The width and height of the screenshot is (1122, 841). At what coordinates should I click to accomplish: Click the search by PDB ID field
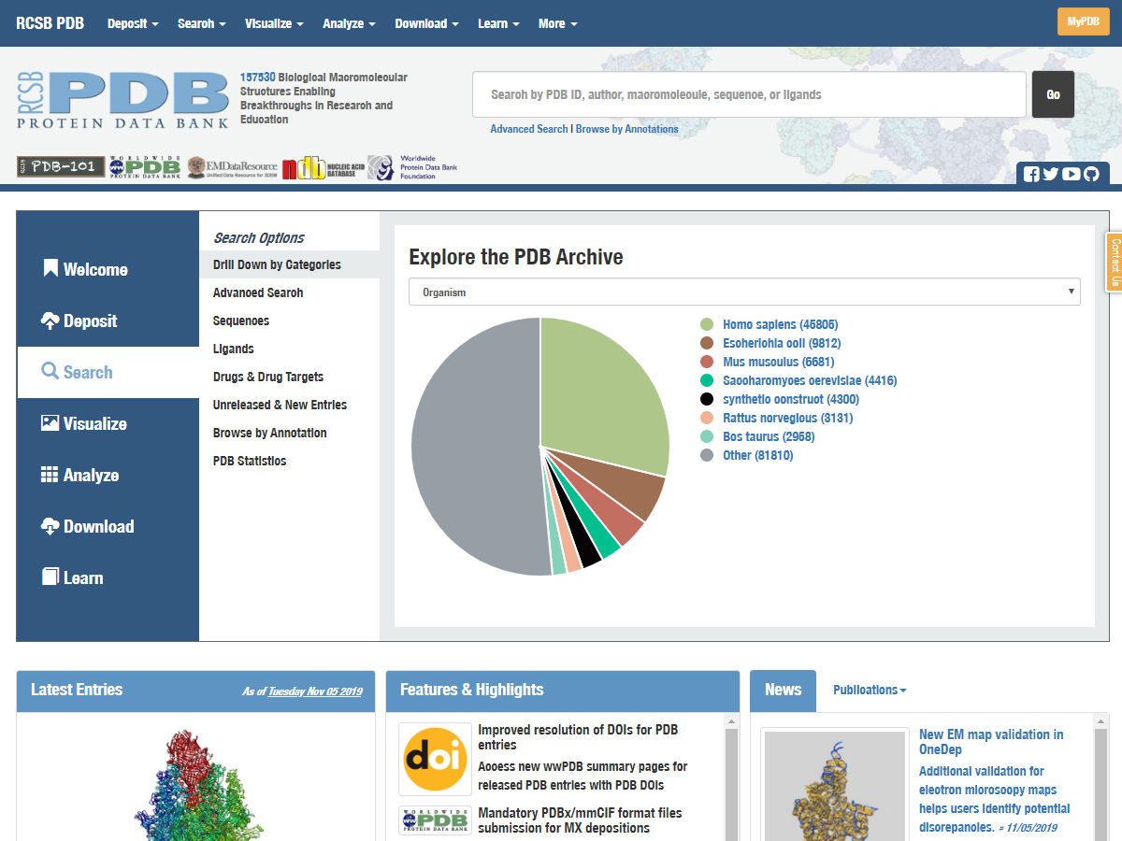coord(748,94)
